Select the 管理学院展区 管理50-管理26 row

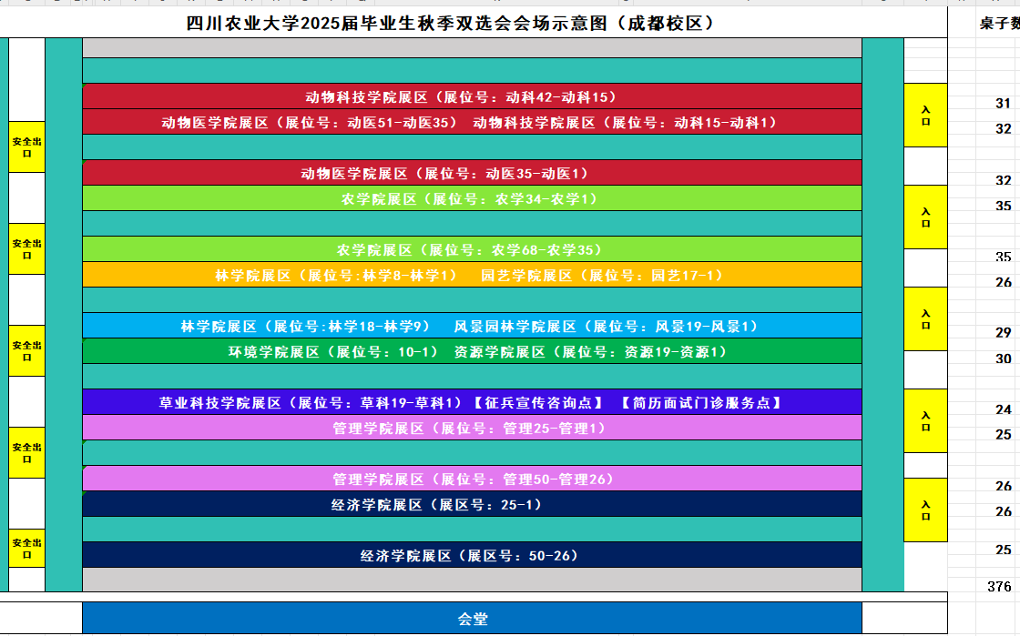click(472, 479)
